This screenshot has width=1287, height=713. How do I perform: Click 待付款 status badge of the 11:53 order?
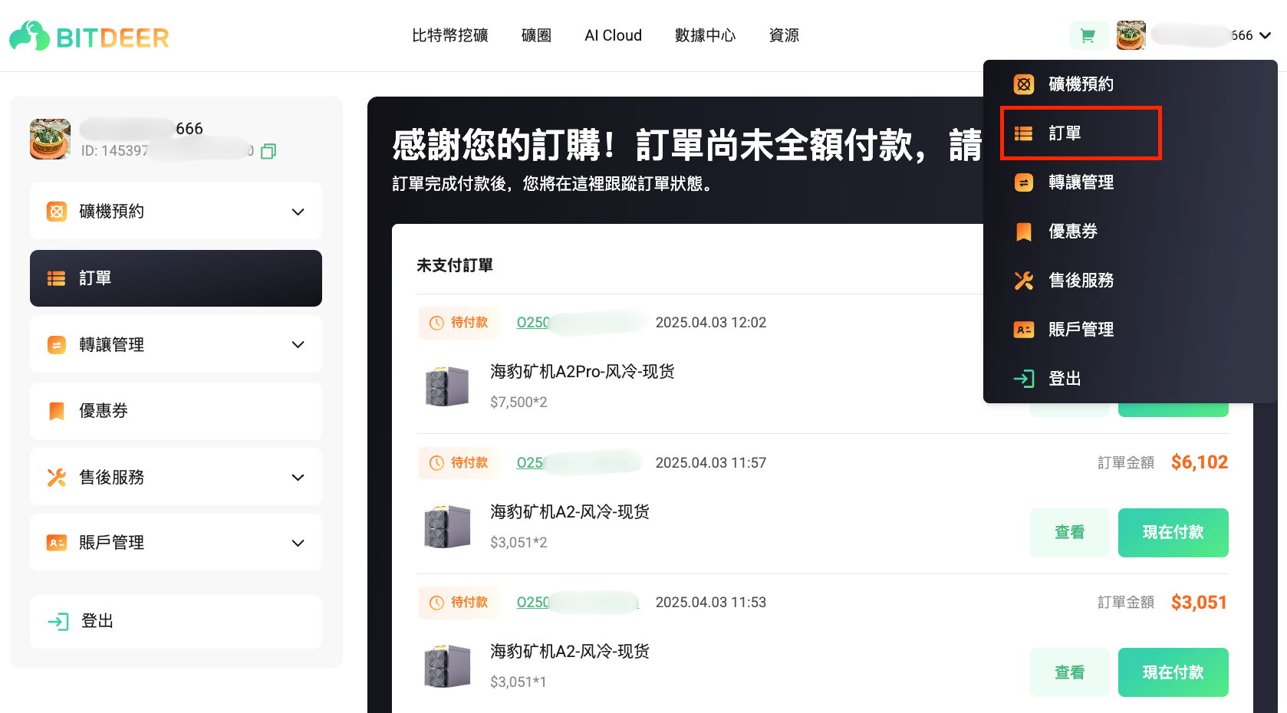(x=459, y=603)
